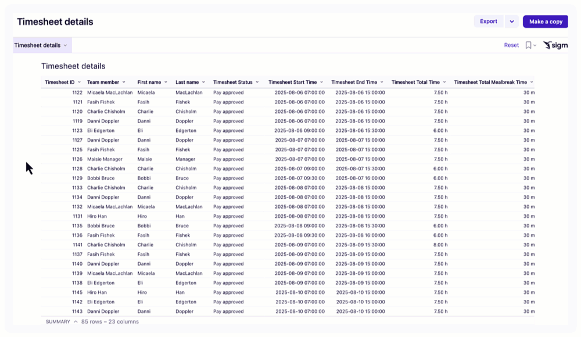The image size is (581, 337).
Task: Open the Timesheet Start Time column menu arrow
Action: [322, 83]
